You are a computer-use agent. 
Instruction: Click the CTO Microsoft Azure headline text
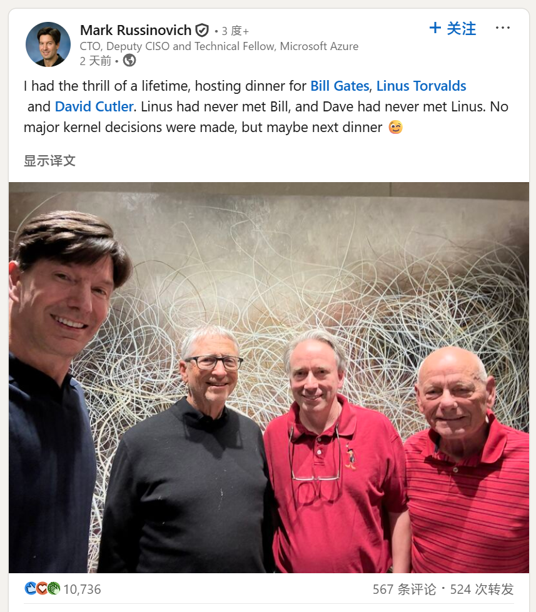pyautogui.click(x=219, y=46)
